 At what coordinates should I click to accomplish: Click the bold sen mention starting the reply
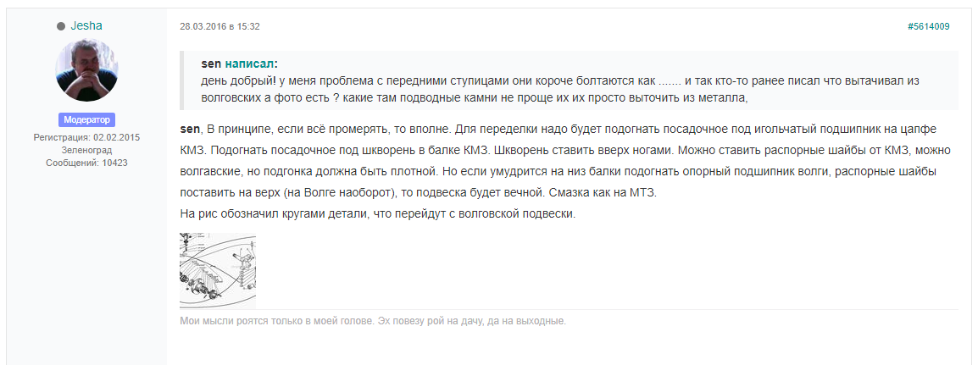point(189,128)
